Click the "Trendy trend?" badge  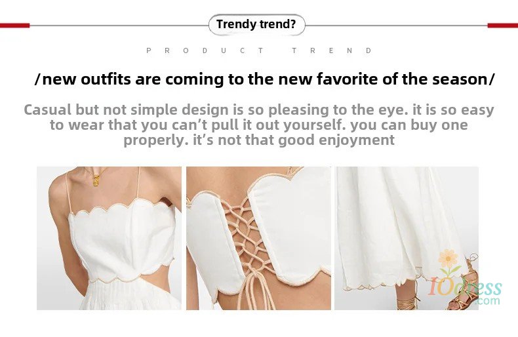[256, 25]
